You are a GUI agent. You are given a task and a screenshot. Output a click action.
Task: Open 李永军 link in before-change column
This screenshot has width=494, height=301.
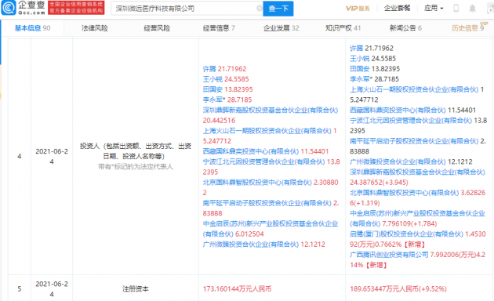click(212, 100)
